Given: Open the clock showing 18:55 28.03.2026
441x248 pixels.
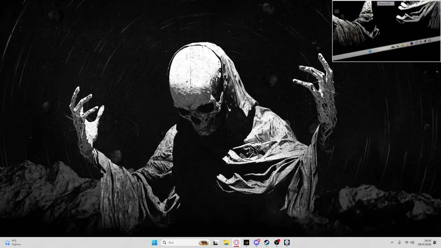Looking at the screenshot, I should pyautogui.click(x=425, y=242).
